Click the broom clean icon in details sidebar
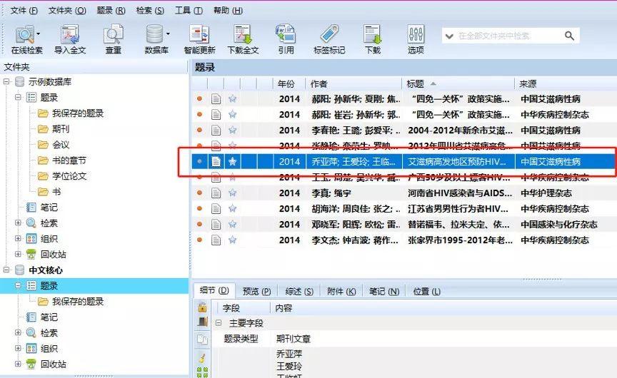The width and height of the screenshot is (617, 378). [x=202, y=357]
